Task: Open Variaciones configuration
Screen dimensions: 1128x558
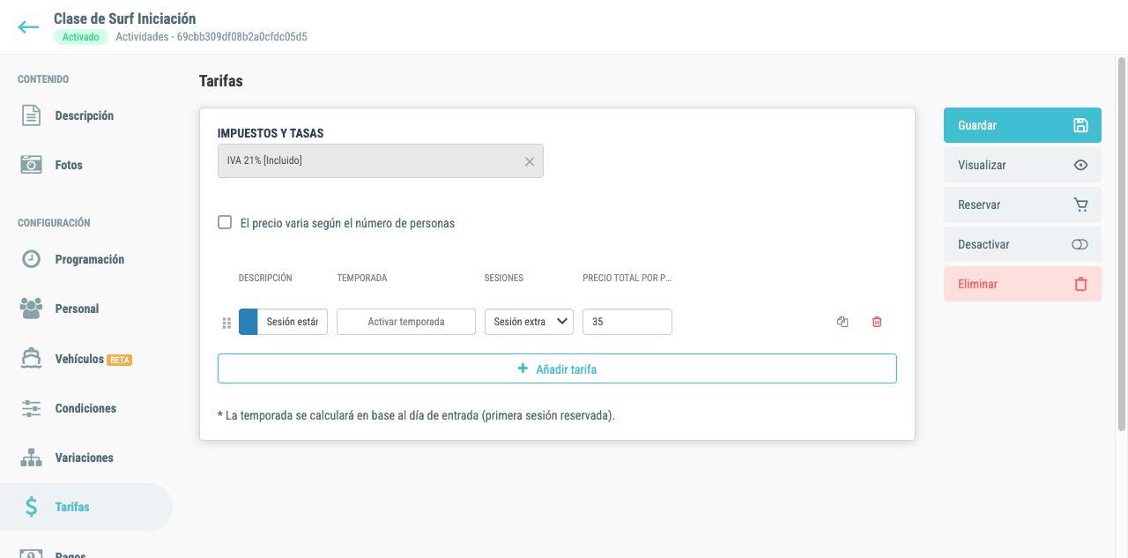Action: [86, 458]
